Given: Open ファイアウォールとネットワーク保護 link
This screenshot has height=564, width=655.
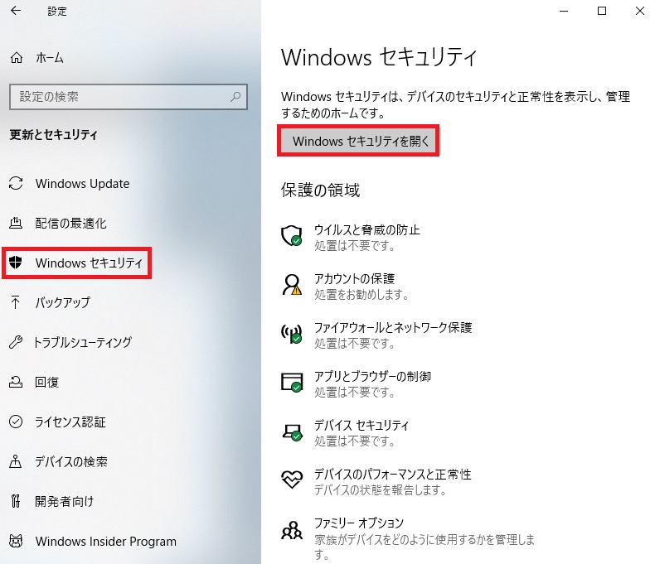Looking at the screenshot, I should [393, 327].
